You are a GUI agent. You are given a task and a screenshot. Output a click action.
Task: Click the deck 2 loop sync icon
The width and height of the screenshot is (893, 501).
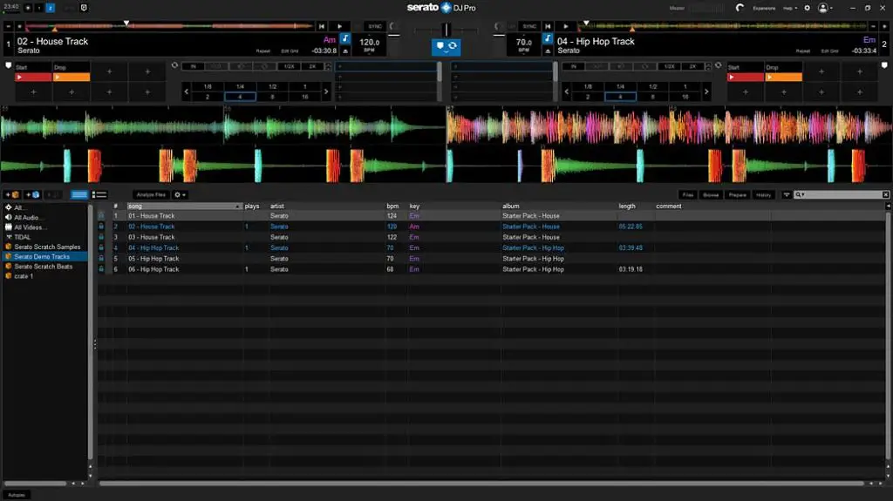[x=719, y=65]
